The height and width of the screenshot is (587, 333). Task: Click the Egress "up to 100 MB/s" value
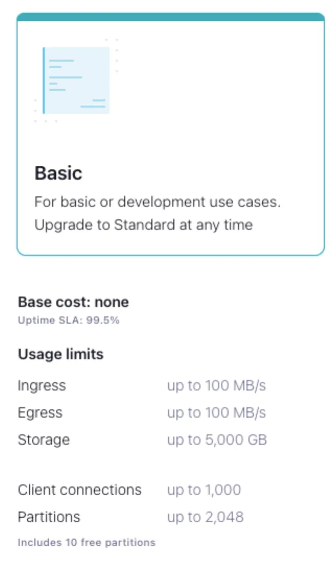coord(216,413)
